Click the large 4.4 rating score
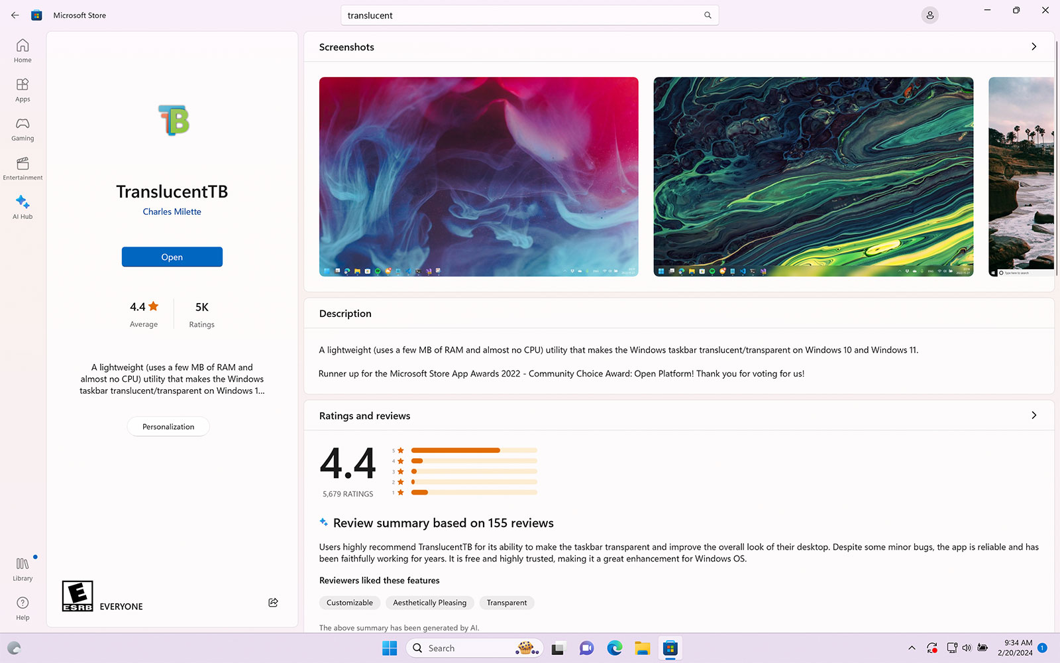This screenshot has width=1060, height=663. tap(348, 463)
